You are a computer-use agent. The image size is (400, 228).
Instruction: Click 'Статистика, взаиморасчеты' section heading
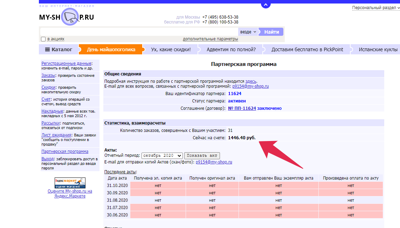(x=135, y=123)
